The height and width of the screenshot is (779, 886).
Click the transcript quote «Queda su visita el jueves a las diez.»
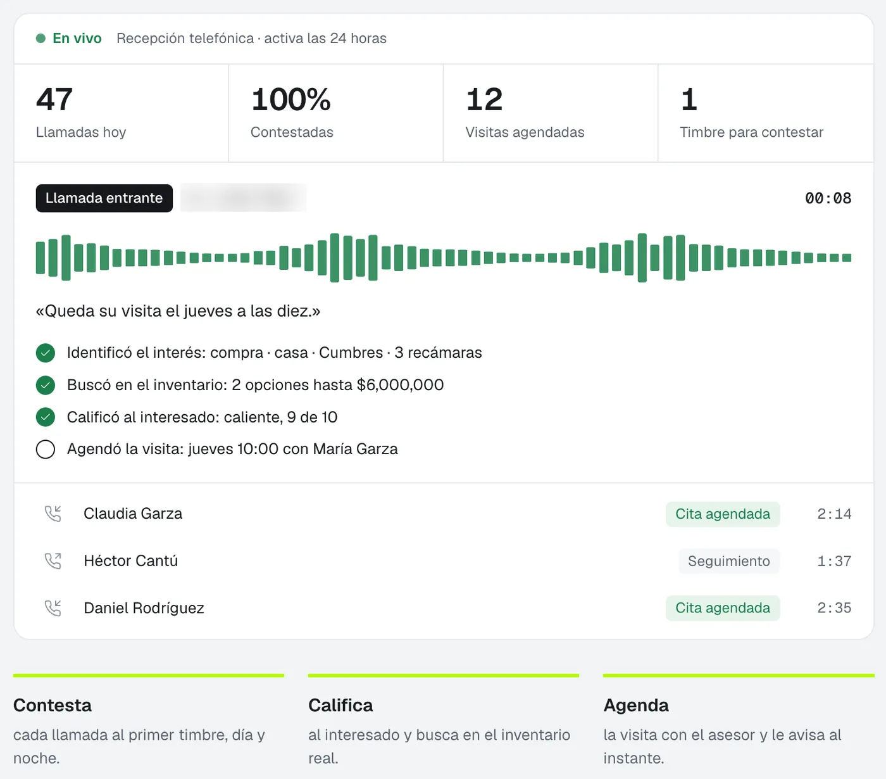click(178, 311)
